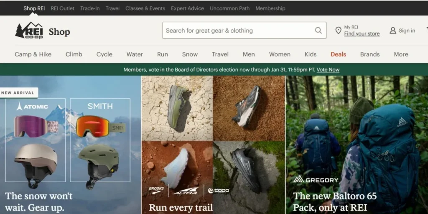Follow the Vote Now link
428x214 pixels.
tap(328, 70)
